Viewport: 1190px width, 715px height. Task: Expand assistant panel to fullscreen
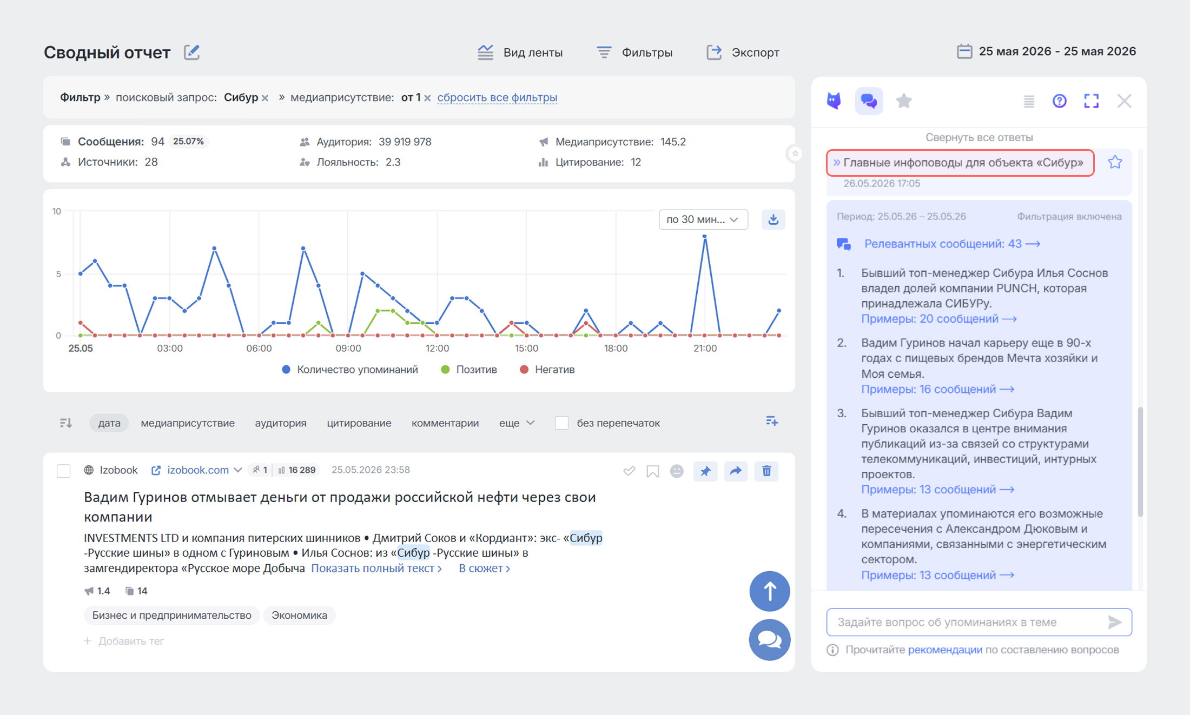1092,101
